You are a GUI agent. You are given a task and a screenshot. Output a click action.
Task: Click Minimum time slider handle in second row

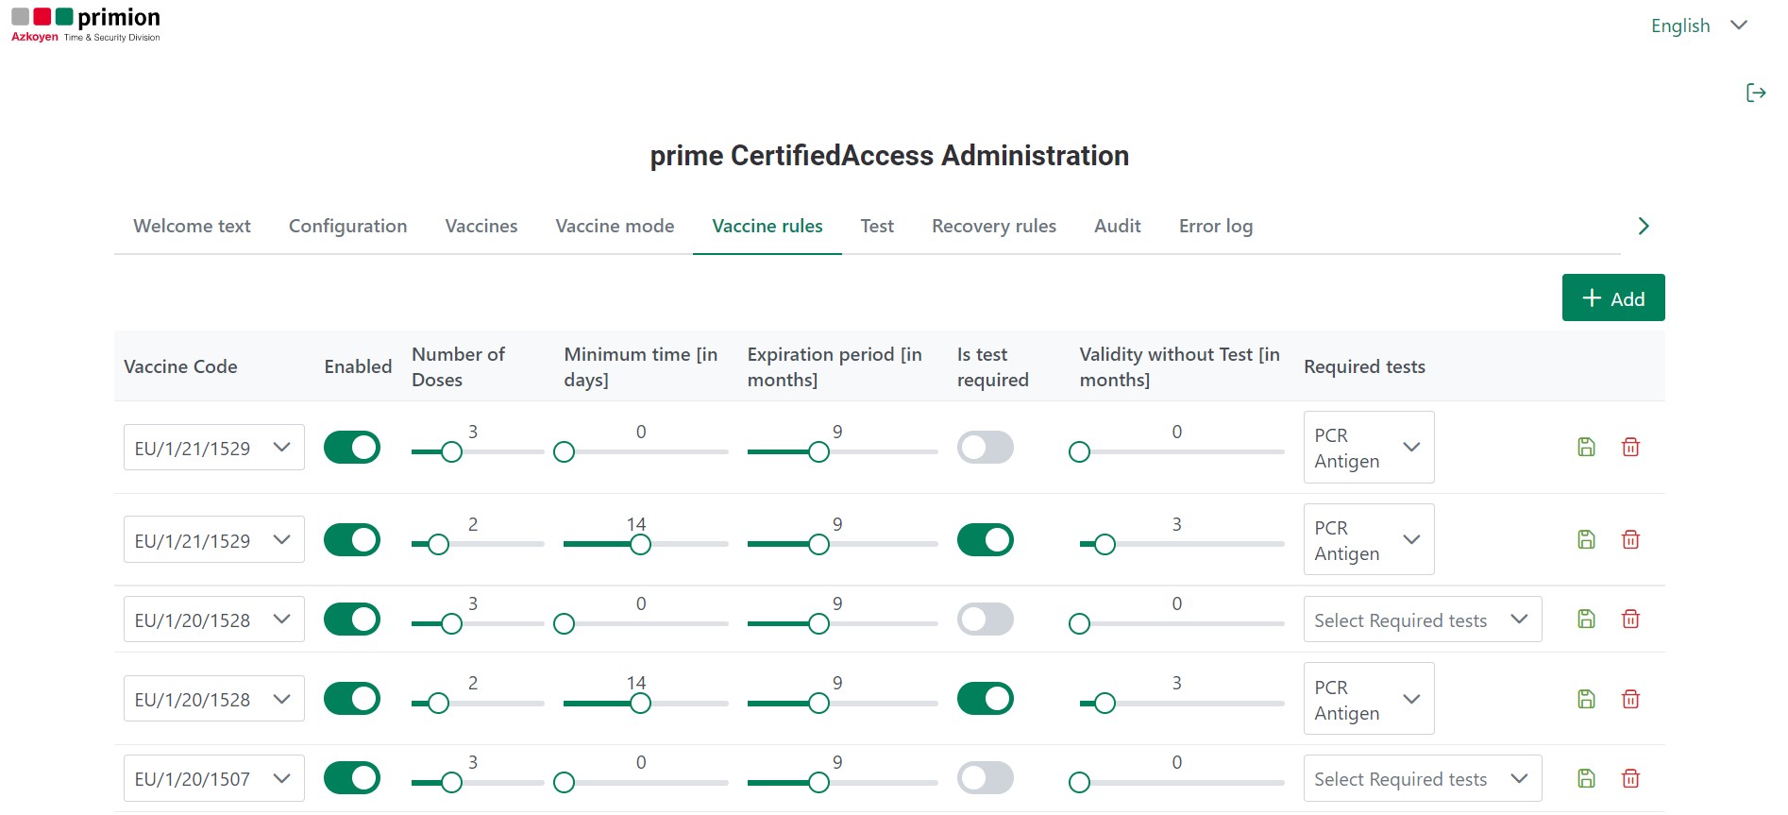click(640, 545)
